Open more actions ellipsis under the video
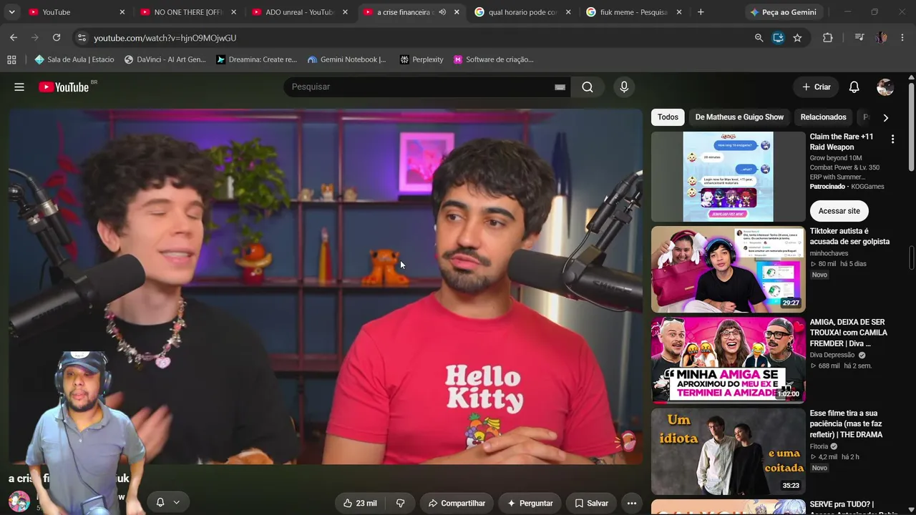Viewport: 916px width, 515px height. [x=631, y=503]
